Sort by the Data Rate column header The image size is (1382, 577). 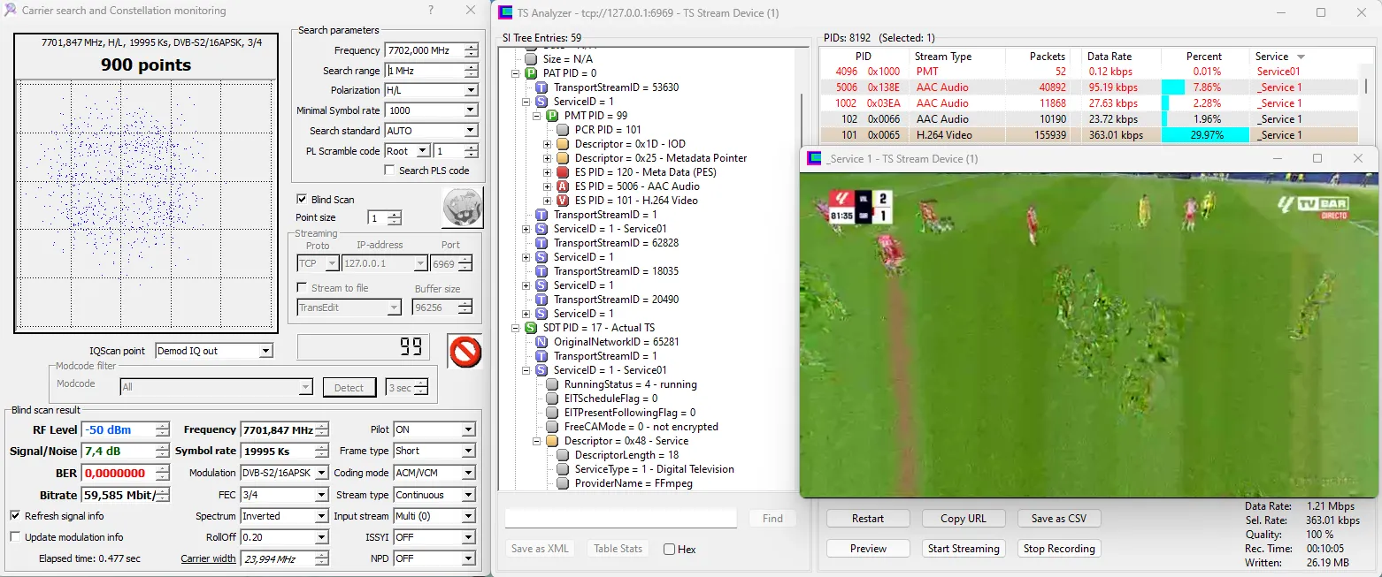(1112, 57)
